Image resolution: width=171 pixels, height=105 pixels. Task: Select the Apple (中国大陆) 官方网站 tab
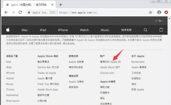28,5
